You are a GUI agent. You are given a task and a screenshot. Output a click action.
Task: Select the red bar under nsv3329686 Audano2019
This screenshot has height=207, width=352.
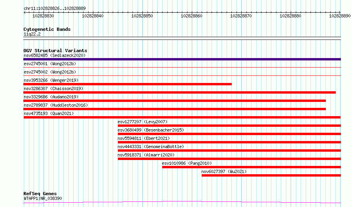[175, 101]
